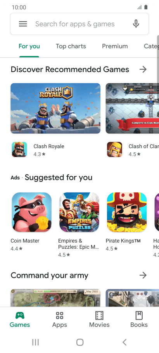The height and width of the screenshot is (353, 159).
Task: Open the hamburger navigation menu
Action: click(x=23, y=24)
